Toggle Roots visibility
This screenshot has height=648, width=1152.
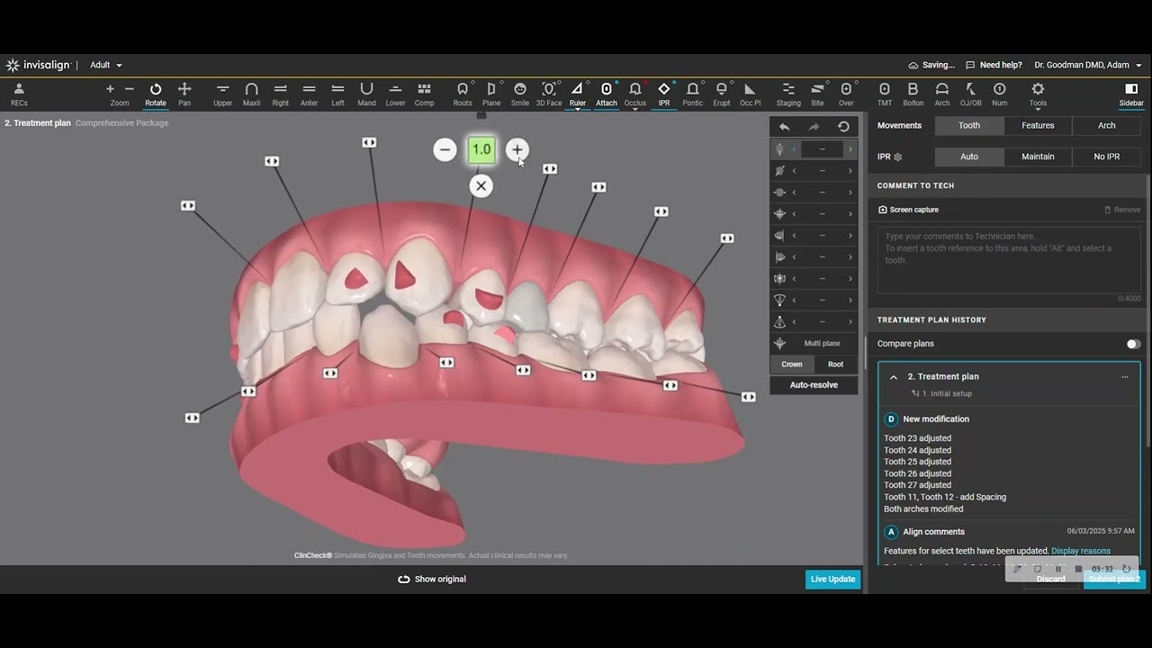pyautogui.click(x=463, y=94)
